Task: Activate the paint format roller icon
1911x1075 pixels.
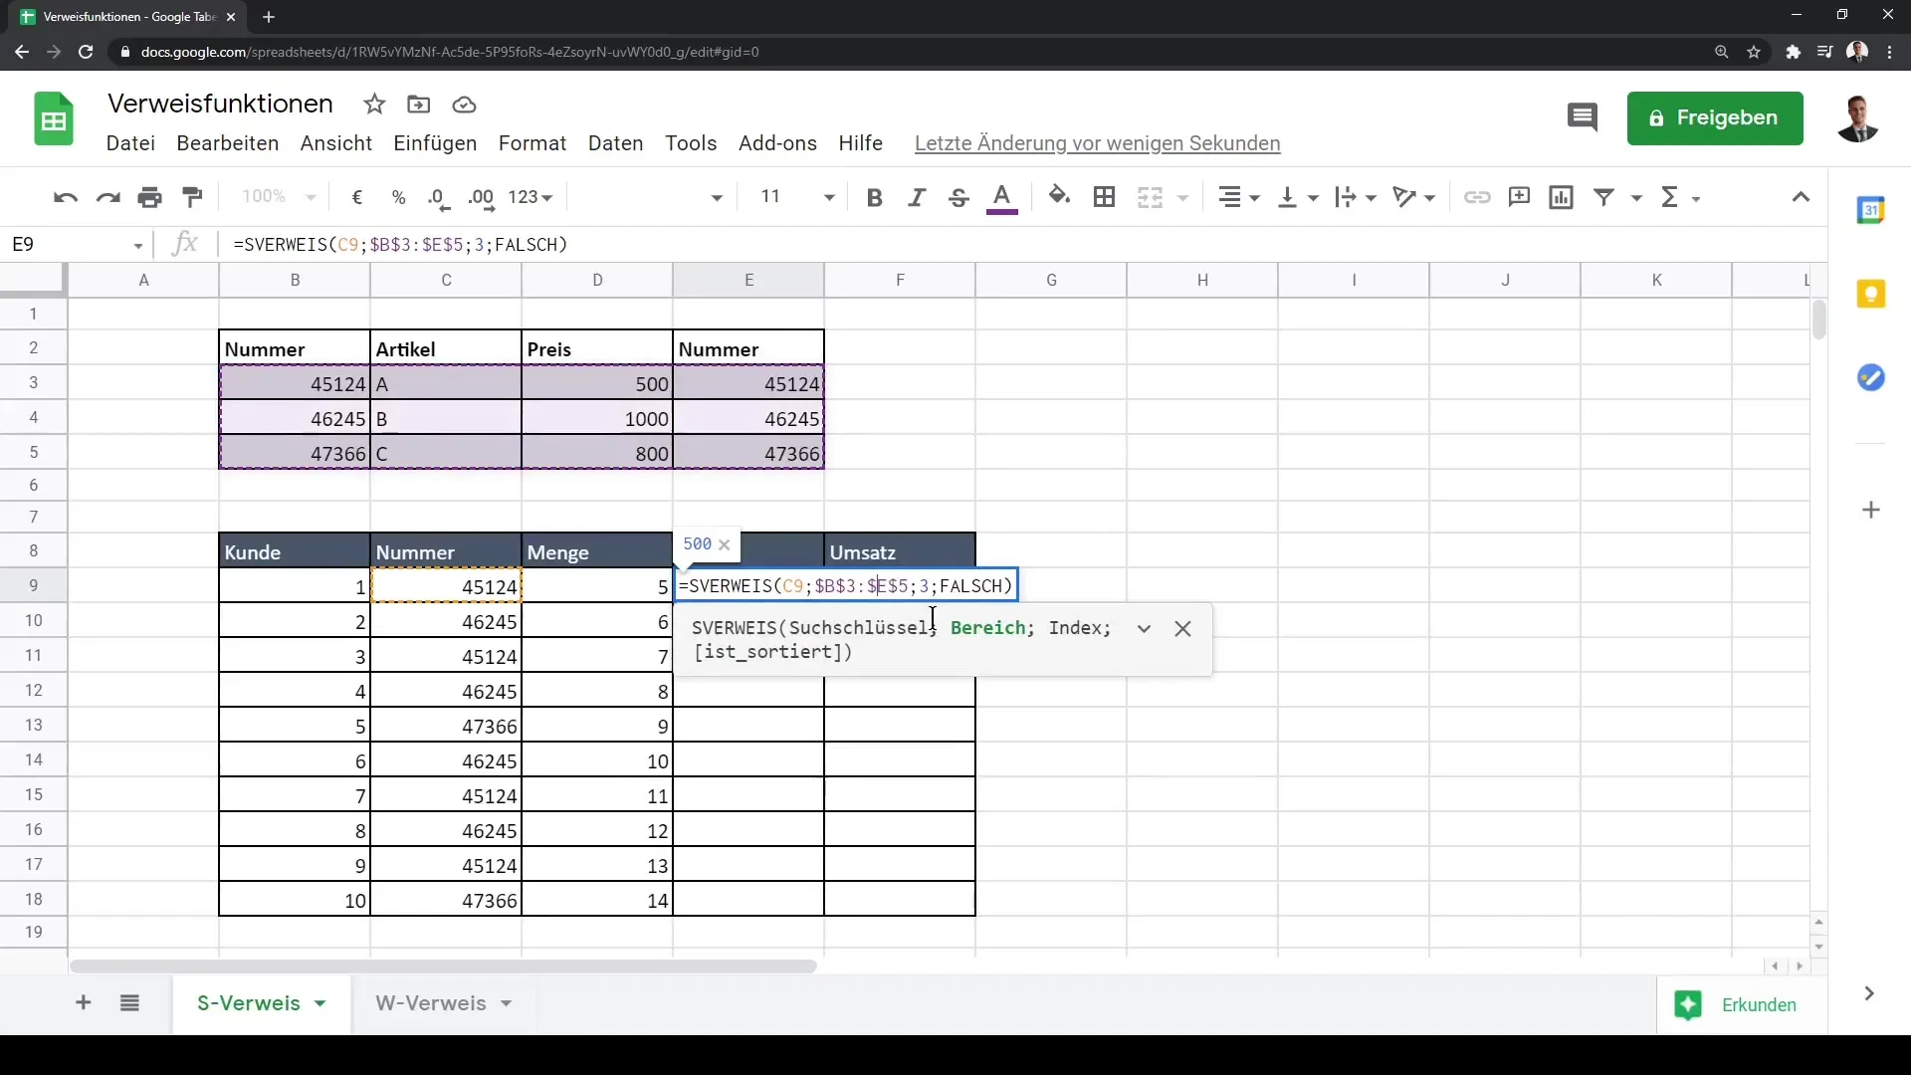Action: [193, 197]
